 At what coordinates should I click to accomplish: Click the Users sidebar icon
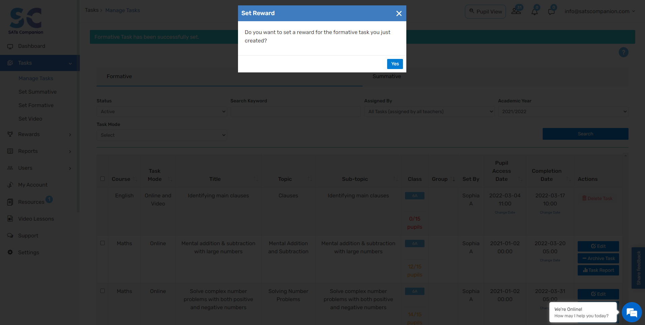coord(10,168)
